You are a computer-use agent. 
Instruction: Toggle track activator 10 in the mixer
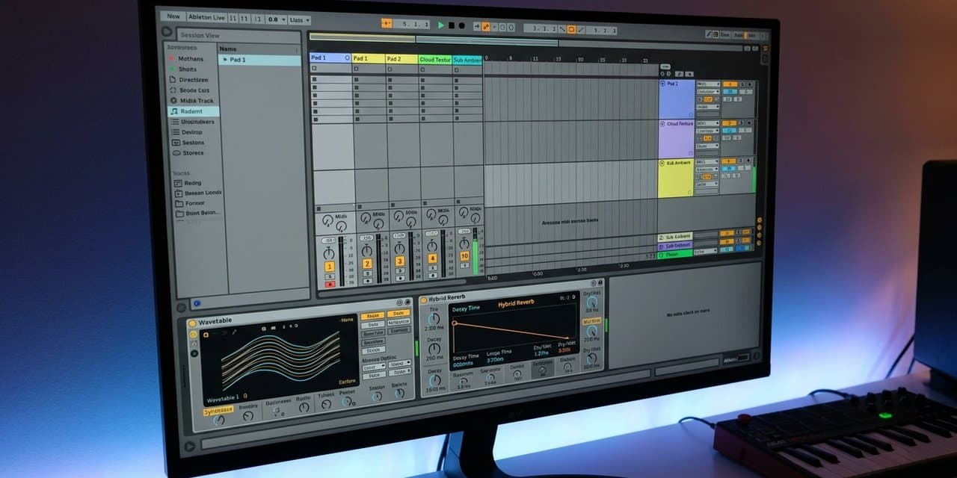point(464,256)
